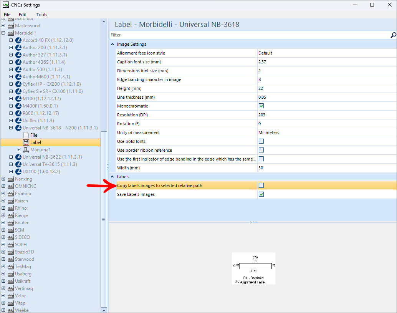Expand the Rhino manufacturer node
397x313 pixels.
pyautogui.click(x=3, y=208)
